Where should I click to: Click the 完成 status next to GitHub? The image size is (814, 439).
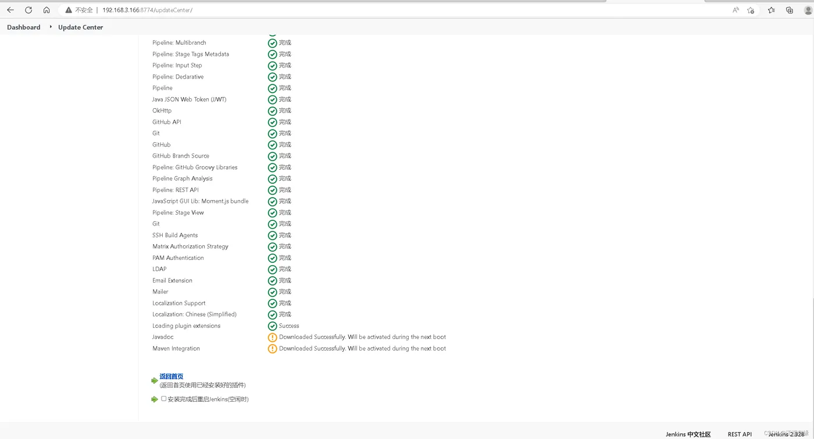(285, 145)
